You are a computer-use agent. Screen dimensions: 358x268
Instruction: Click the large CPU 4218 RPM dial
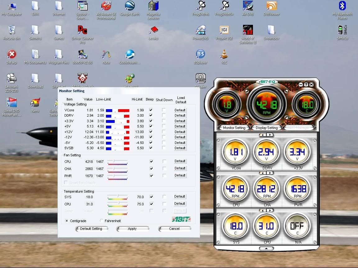266,105
